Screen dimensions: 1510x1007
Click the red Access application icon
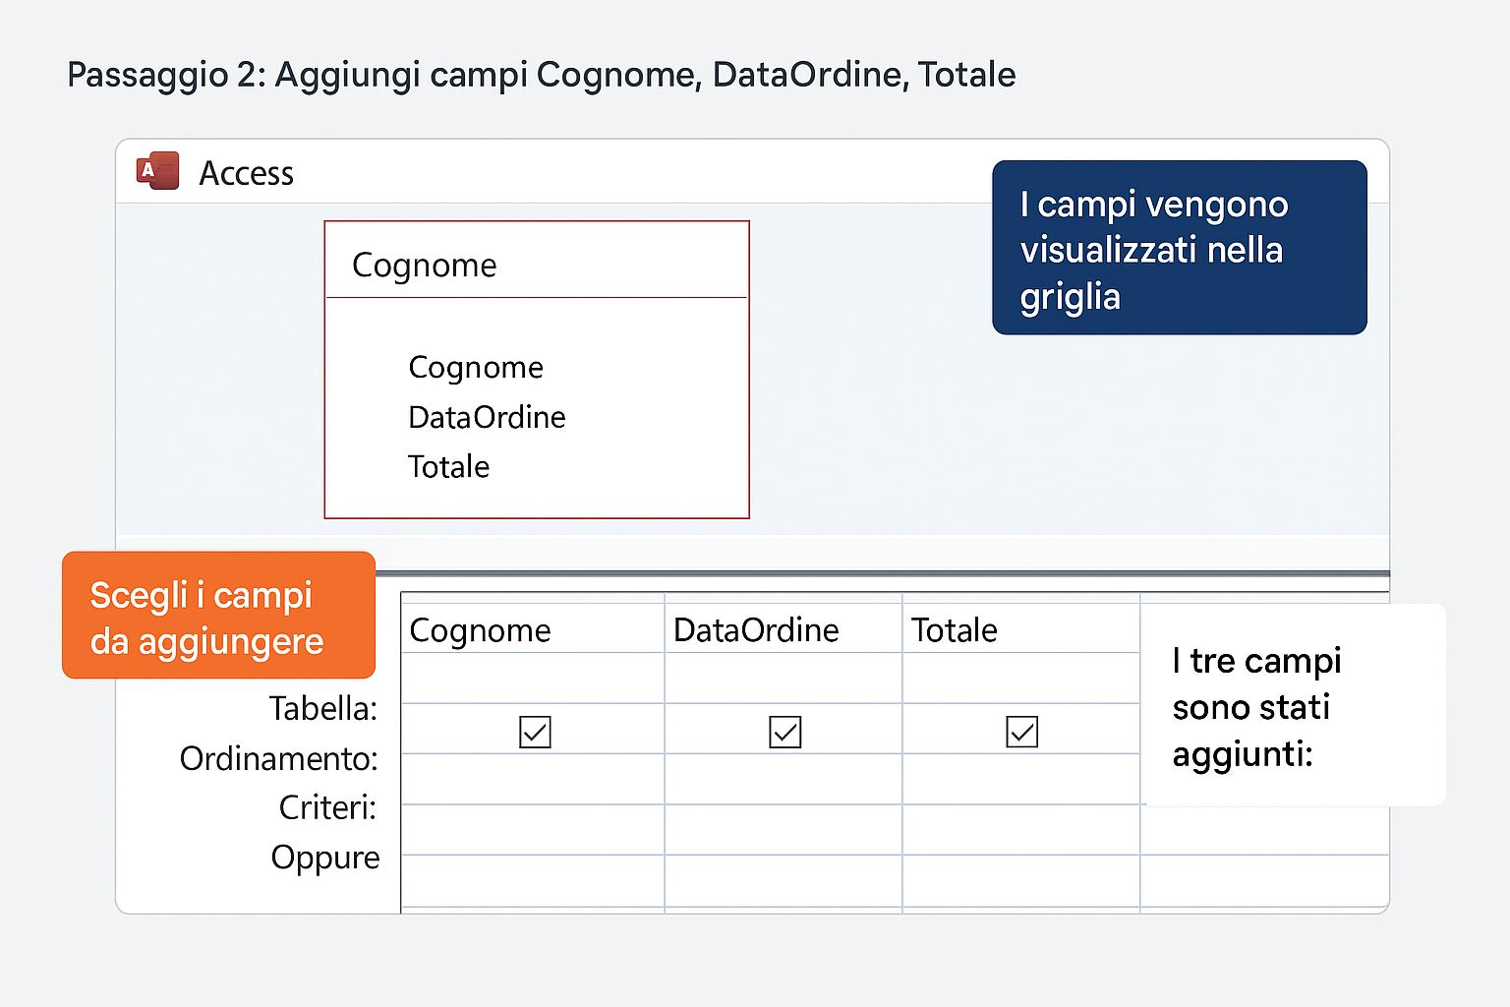coord(157,171)
